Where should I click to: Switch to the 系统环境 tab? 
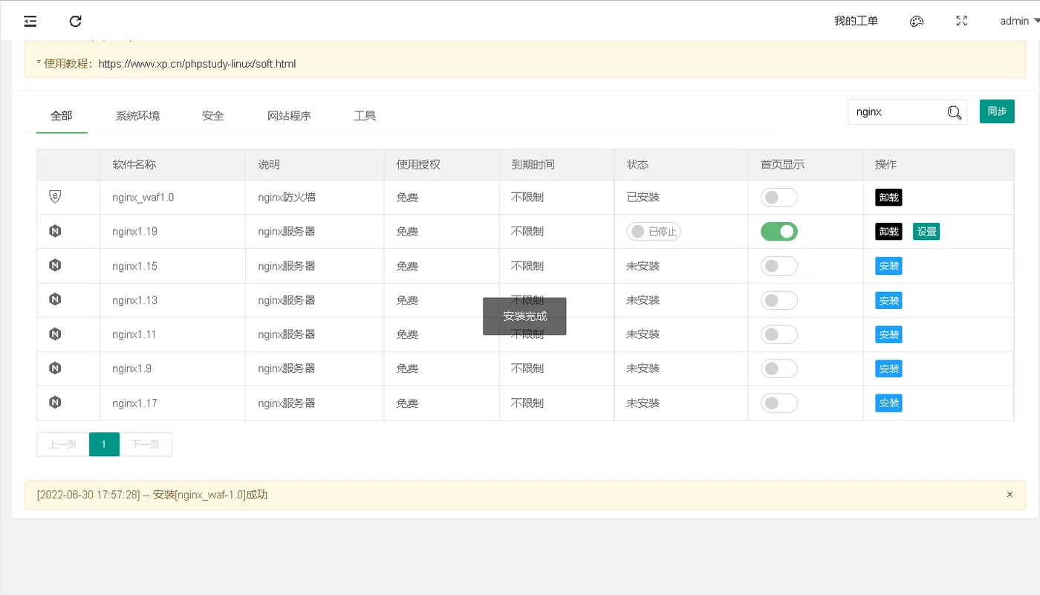(x=137, y=116)
